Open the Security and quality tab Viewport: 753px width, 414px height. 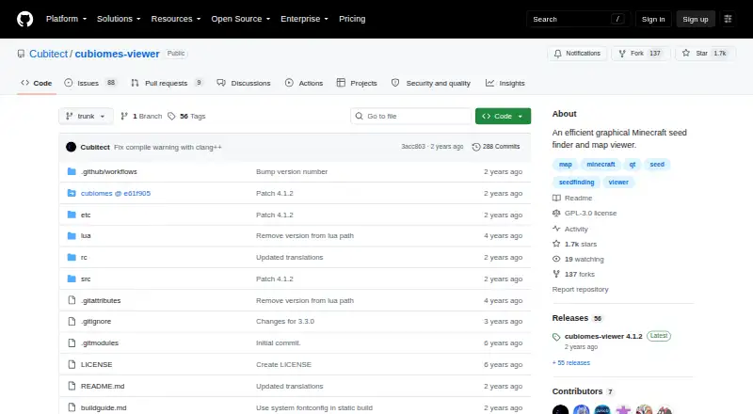[431, 83]
